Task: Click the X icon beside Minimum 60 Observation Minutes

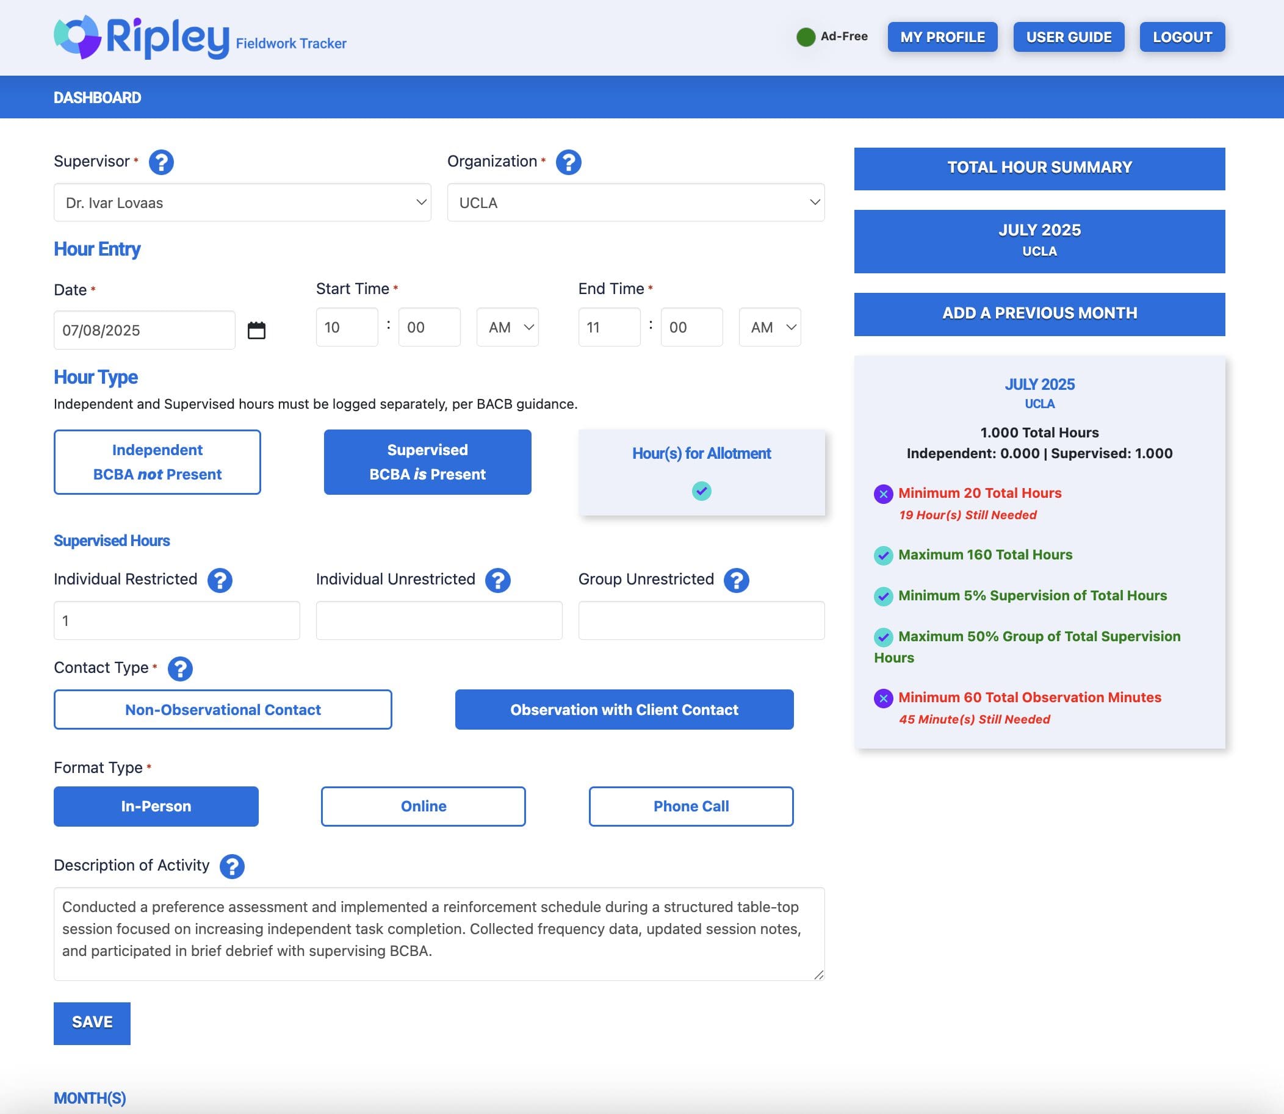Action: pos(883,698)
